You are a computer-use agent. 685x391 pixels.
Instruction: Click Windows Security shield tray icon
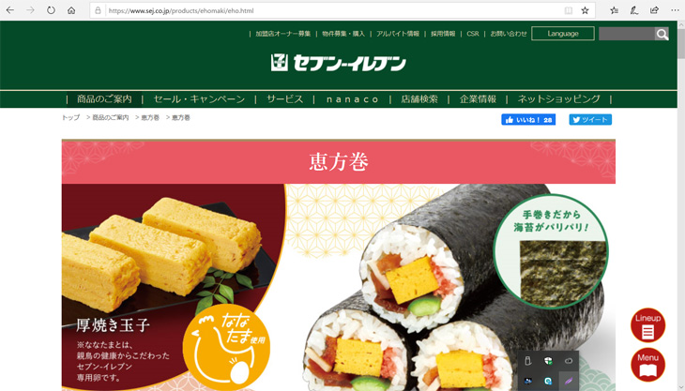(548, 361)
